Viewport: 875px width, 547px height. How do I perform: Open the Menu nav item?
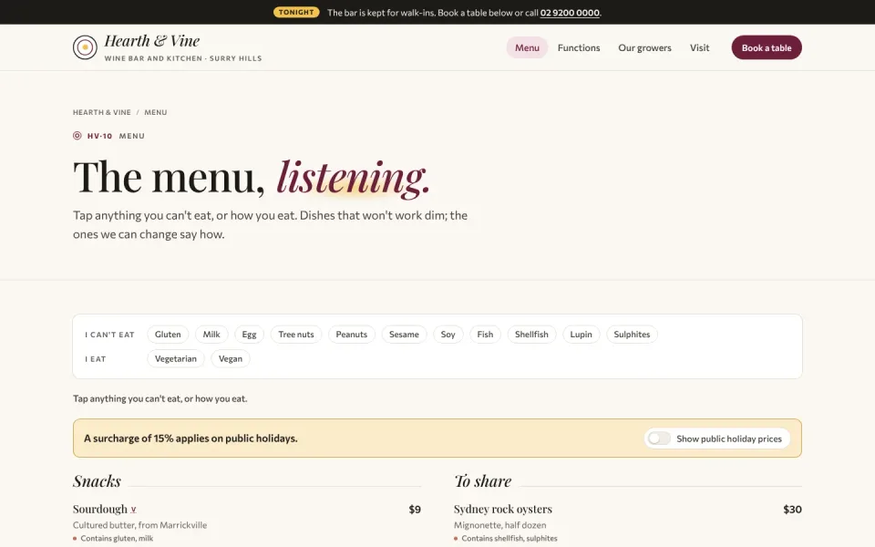pos(527,47)
